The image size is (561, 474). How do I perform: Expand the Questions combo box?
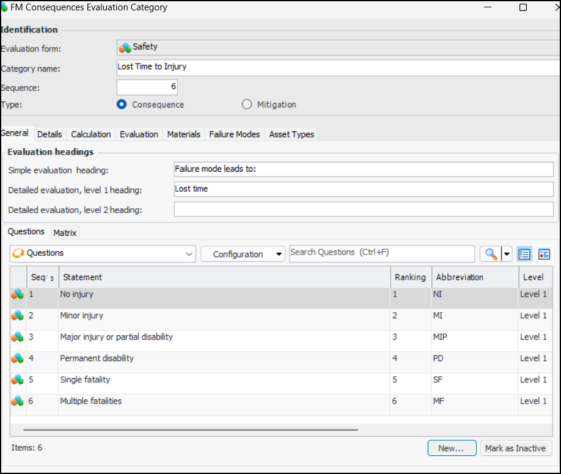coord(188,253)
